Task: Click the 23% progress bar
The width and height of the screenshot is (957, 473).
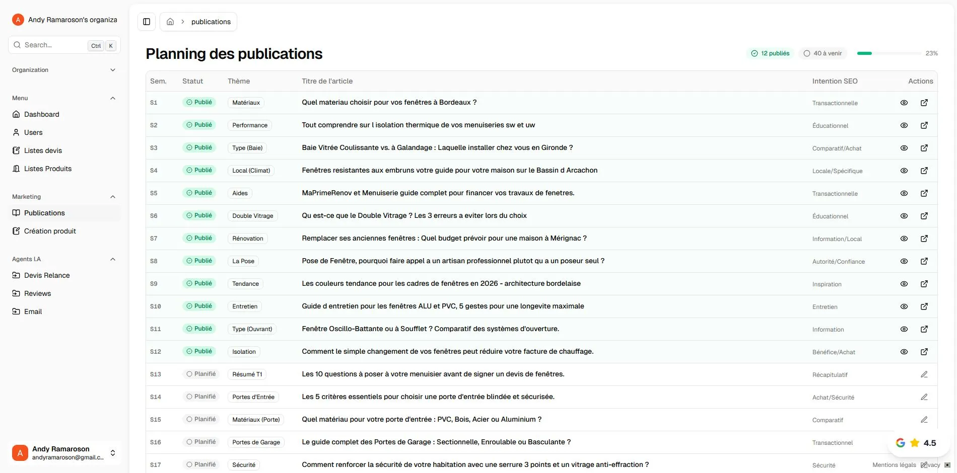Action: pos(889,53)
